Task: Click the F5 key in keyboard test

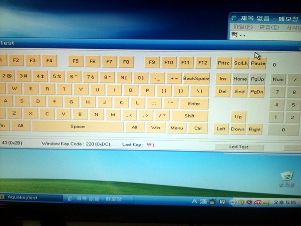Action: (76, 61)
